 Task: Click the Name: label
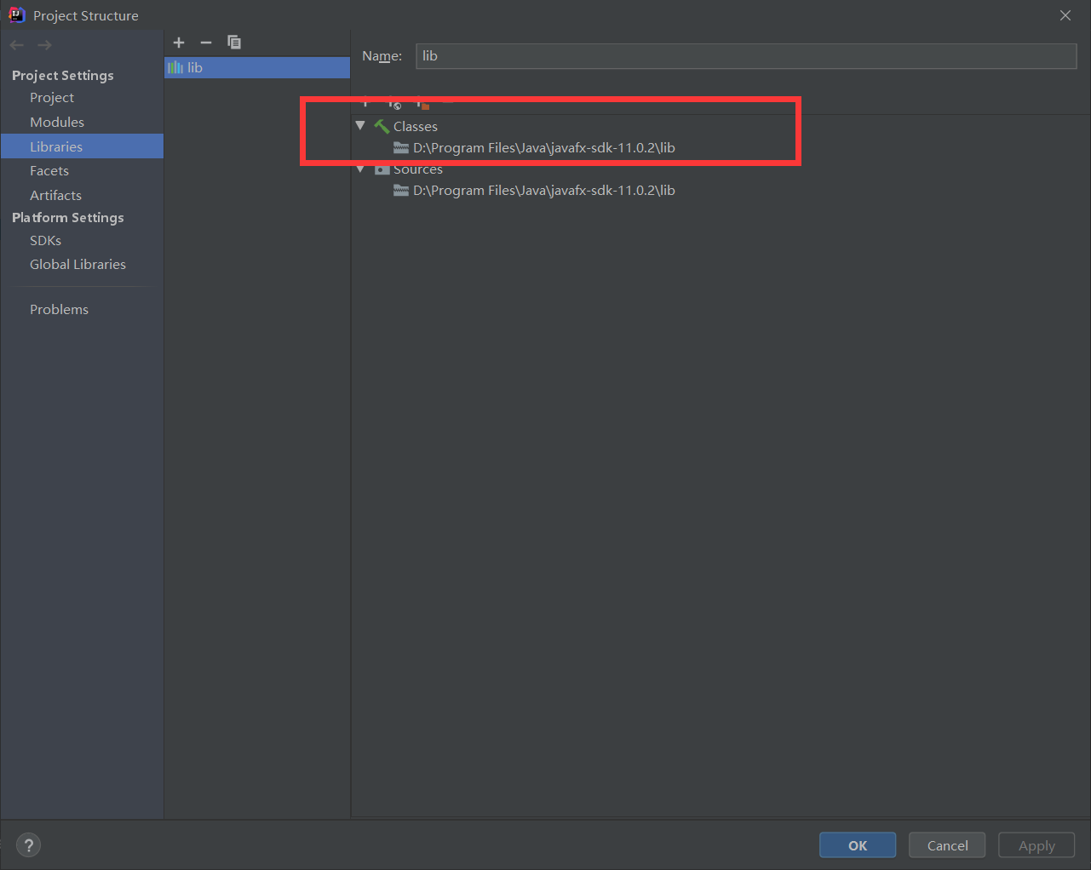pyautogui.click(x=382, y=56)
